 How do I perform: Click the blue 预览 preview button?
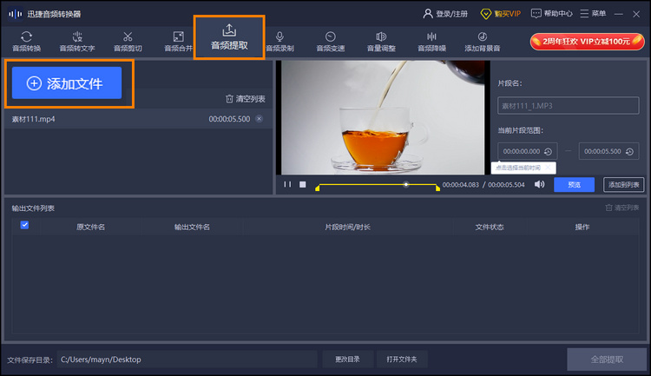tap(575, 184)
